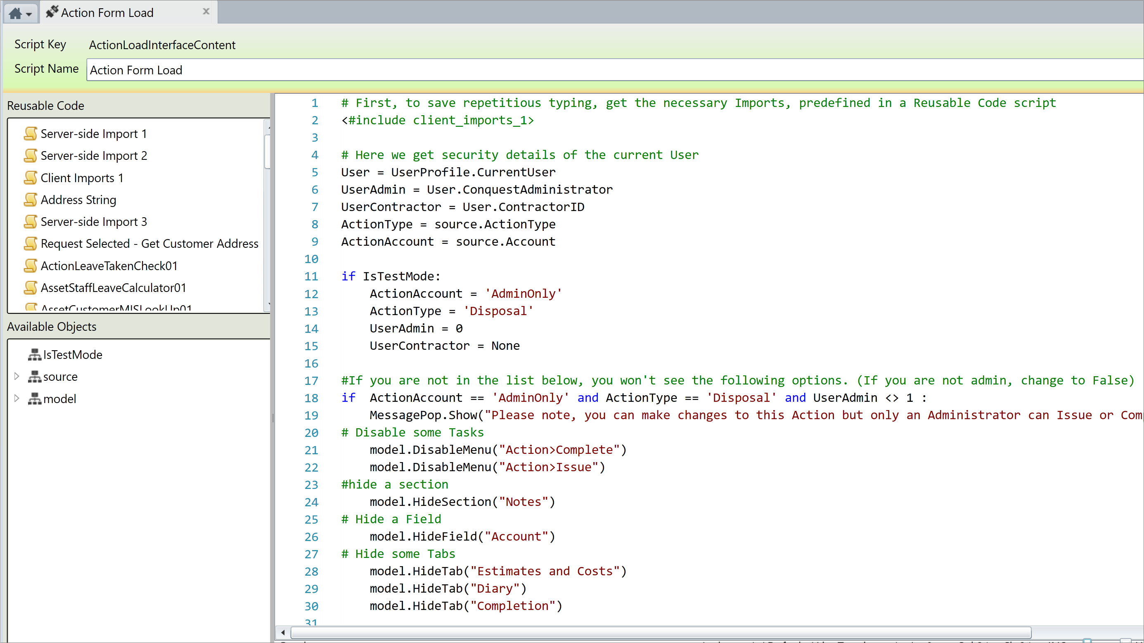Click line number 18 in gutter
1144x643 pixels.
(311, 398)
